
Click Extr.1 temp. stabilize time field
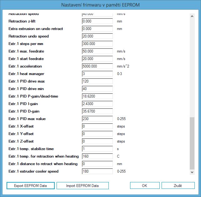pos(97,149)
